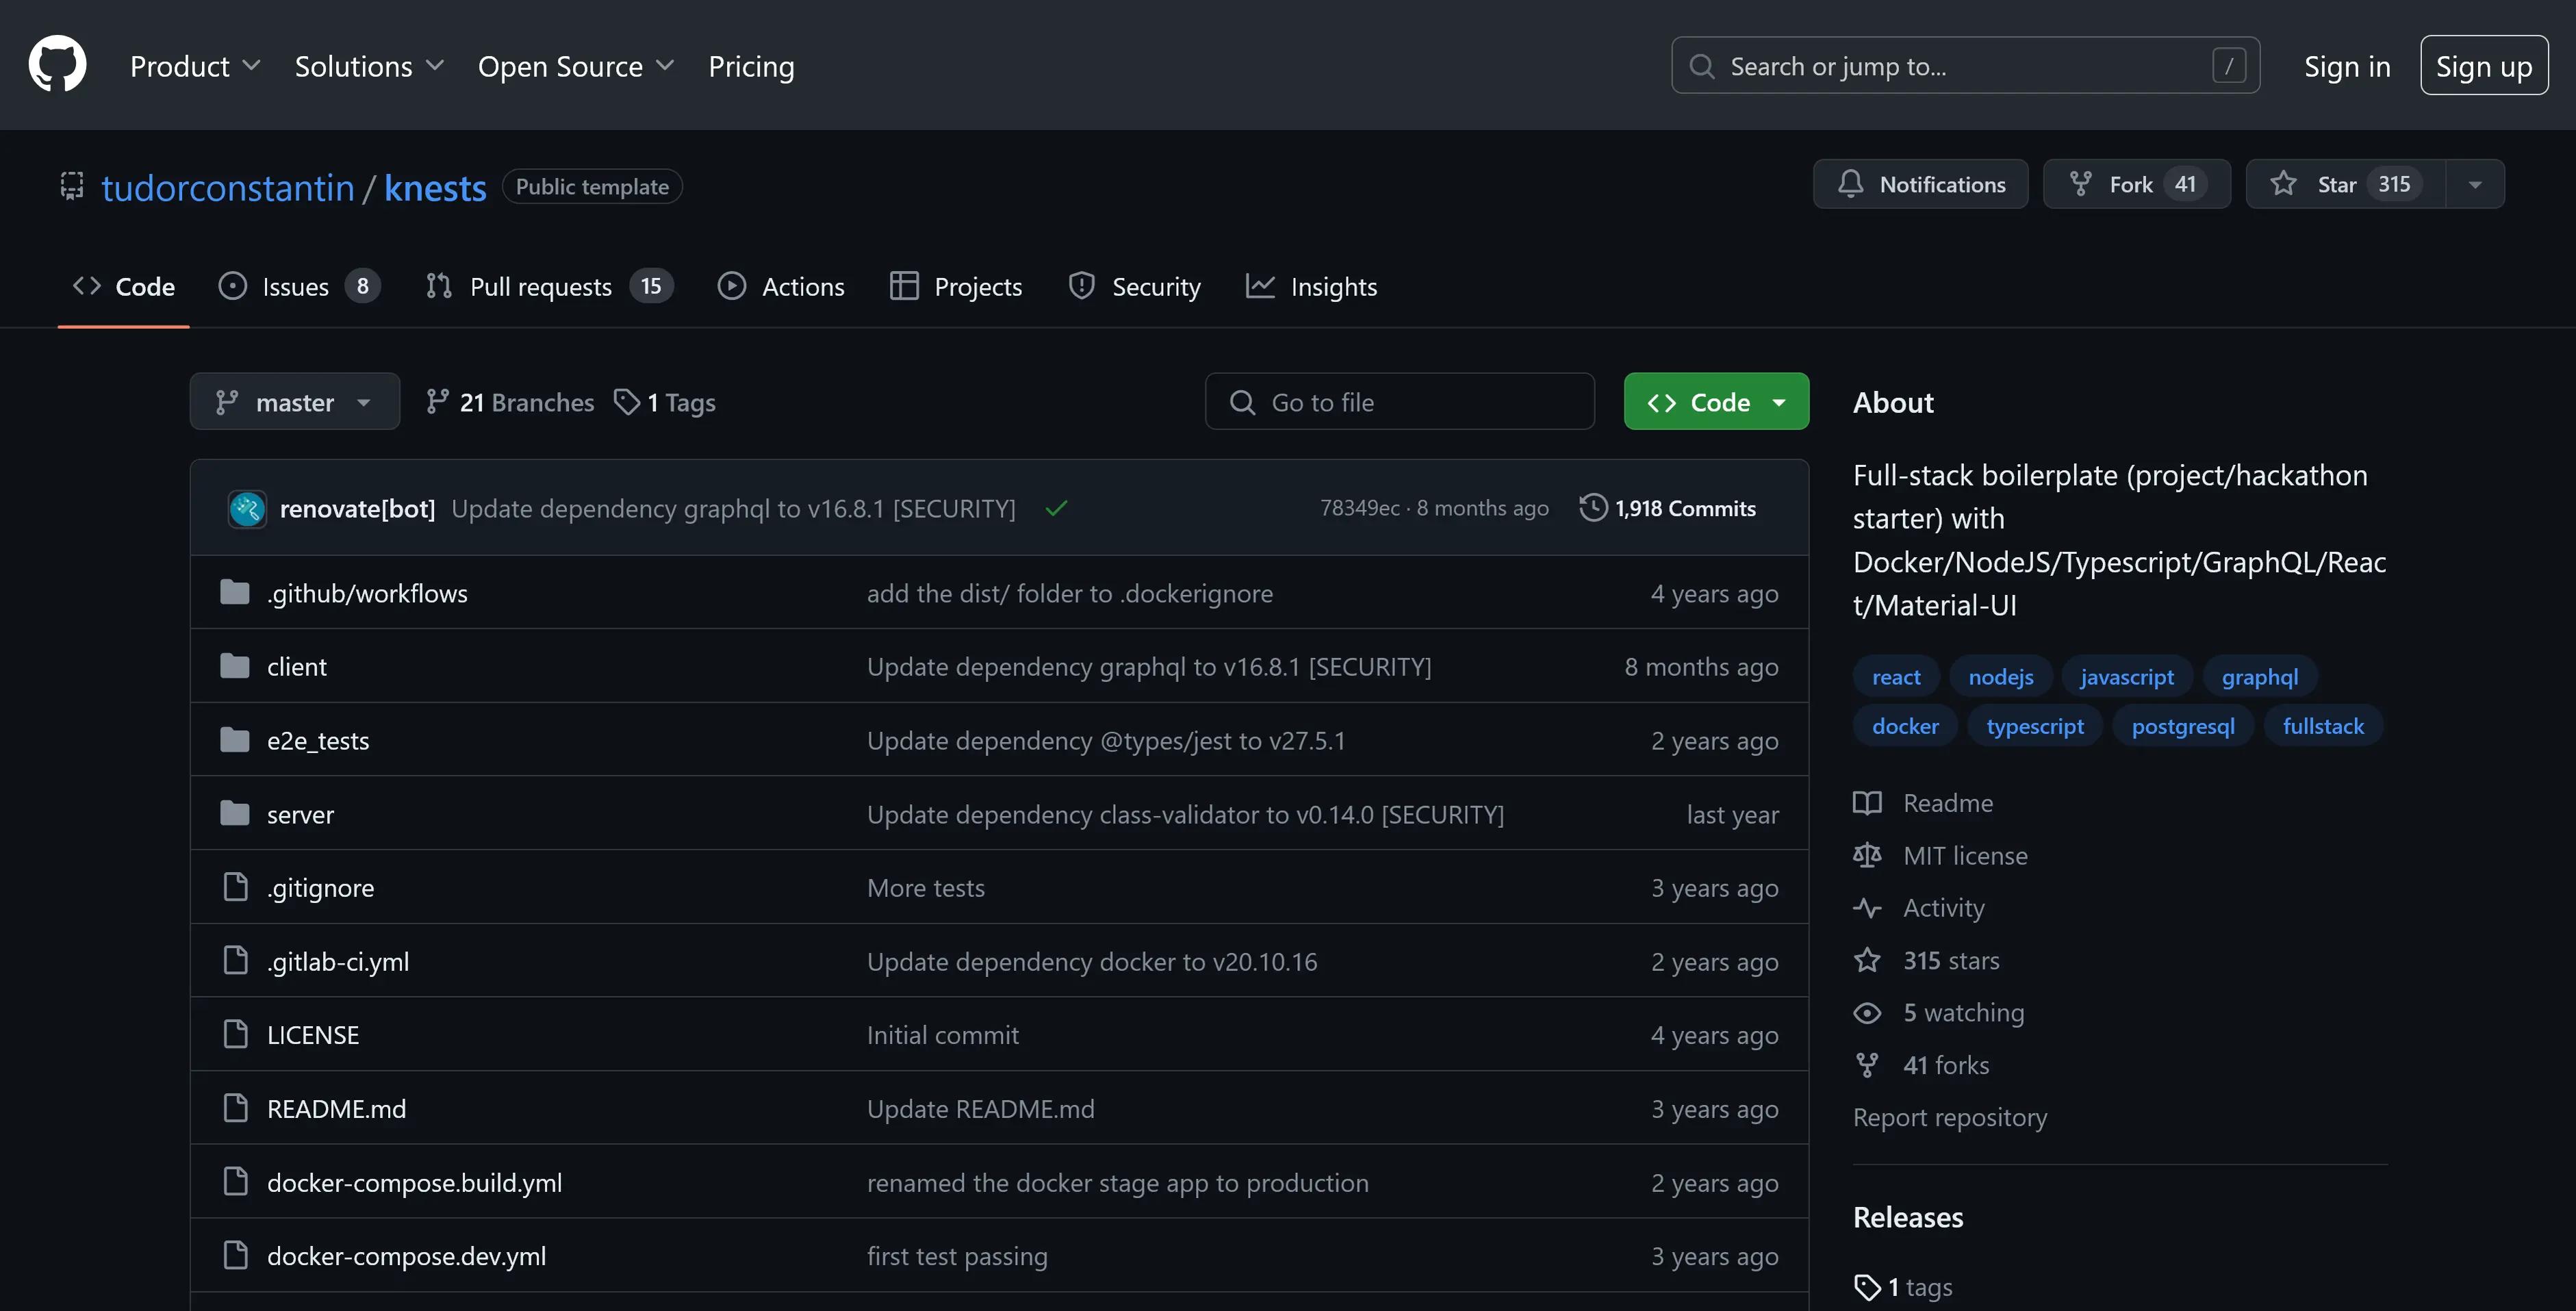2576x1311 pixels.
Task: Open the Actions tab
Action: (x=781, y=287)
